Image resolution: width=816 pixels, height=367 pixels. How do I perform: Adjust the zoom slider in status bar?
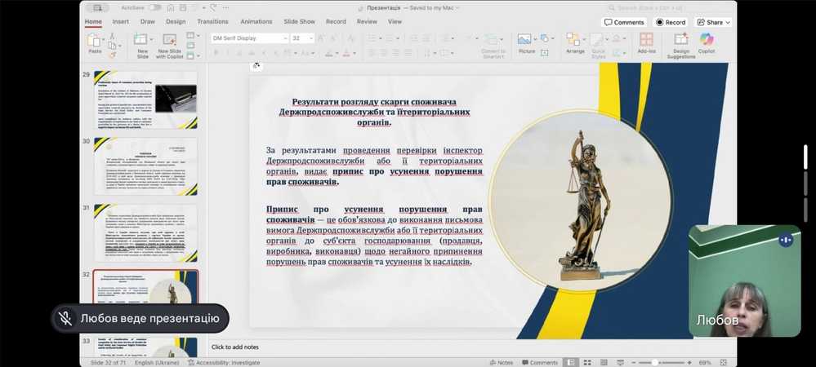pyautogui.click(x=656, y=362)
